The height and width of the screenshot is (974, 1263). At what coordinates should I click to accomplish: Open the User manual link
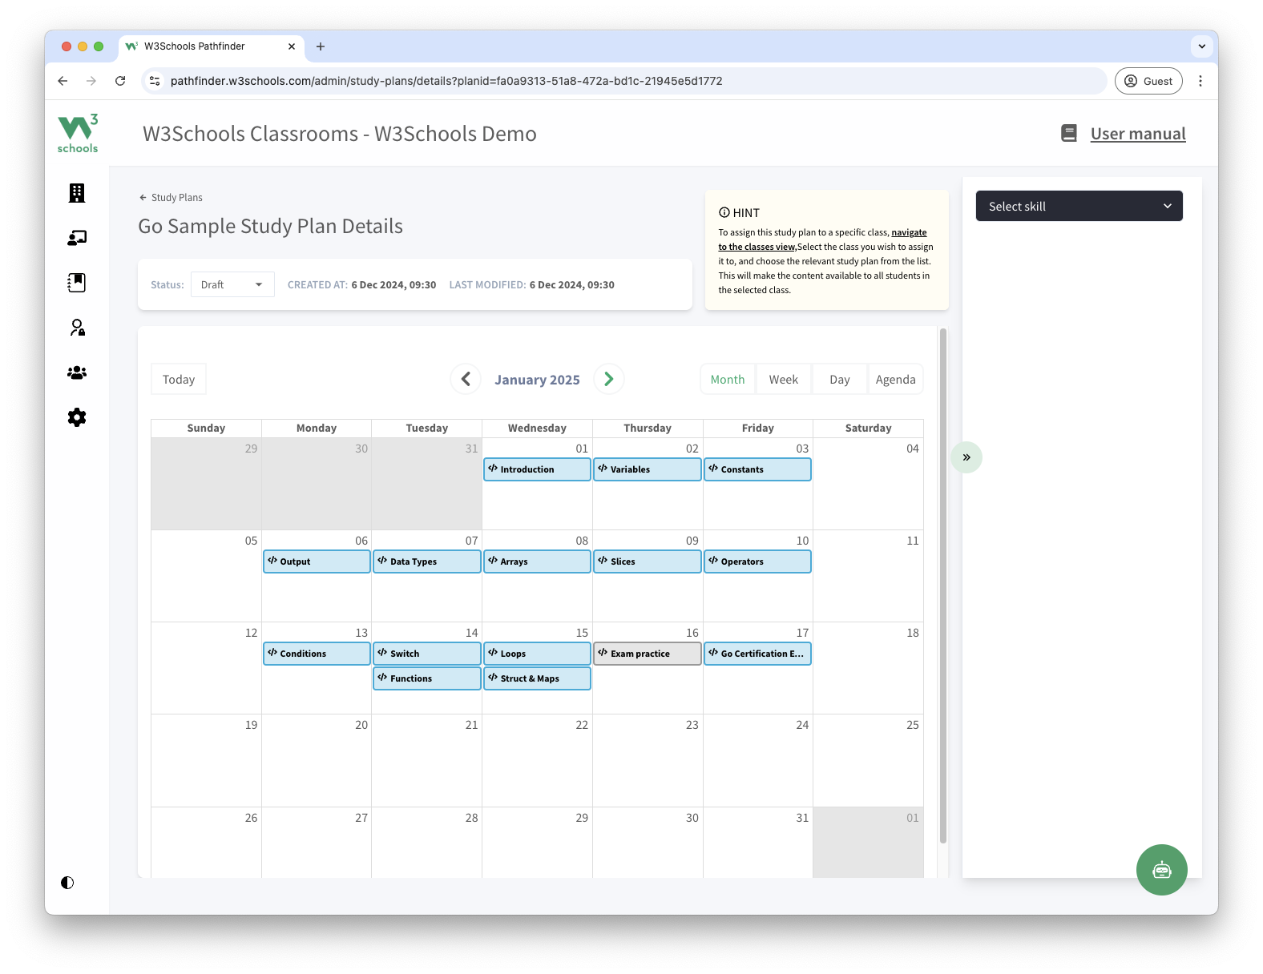(x=1137, y=134)
